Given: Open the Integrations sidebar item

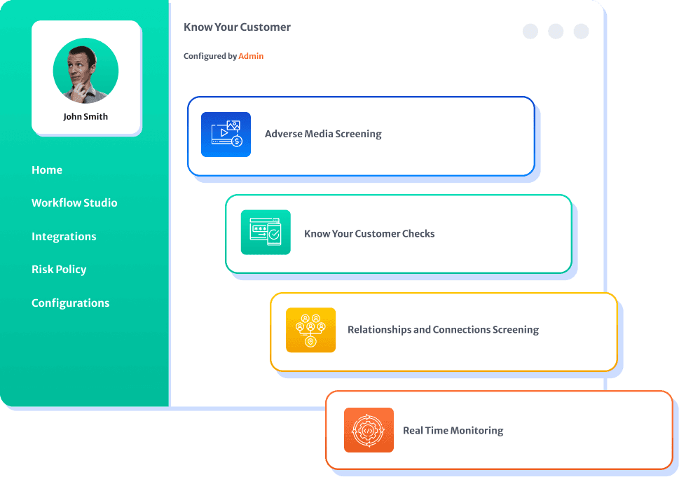Looking at the screenshot, I should tap(64, 236).
